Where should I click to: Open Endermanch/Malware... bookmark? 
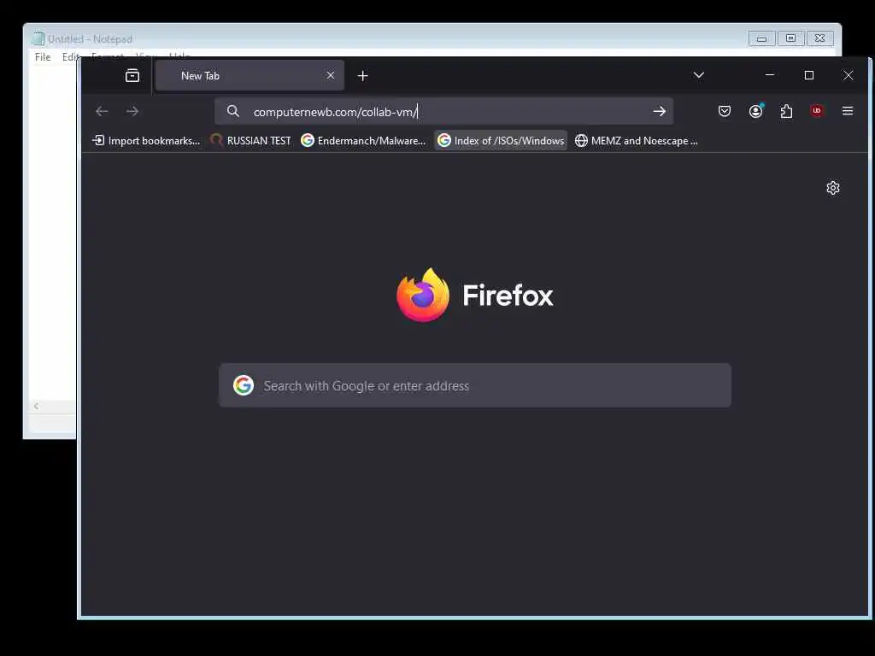click(363, 141)
